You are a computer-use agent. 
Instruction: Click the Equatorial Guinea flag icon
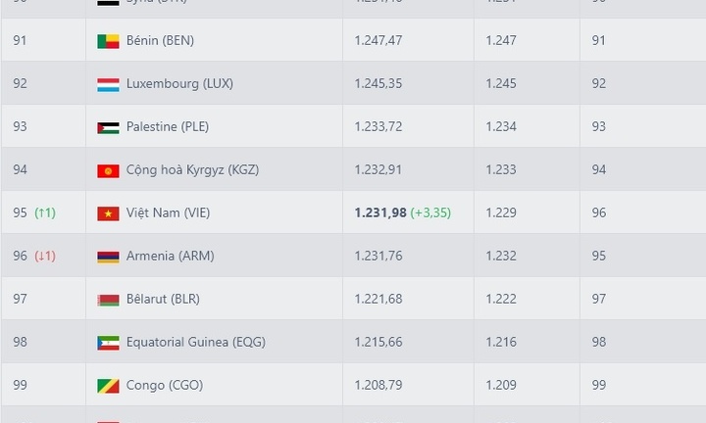pyautogui.click(x=108, y=343)
